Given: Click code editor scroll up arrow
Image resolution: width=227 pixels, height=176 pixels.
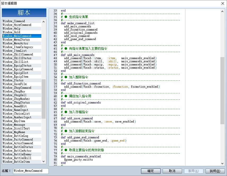Looking at the screenshot, I should (x=222, y=11).
